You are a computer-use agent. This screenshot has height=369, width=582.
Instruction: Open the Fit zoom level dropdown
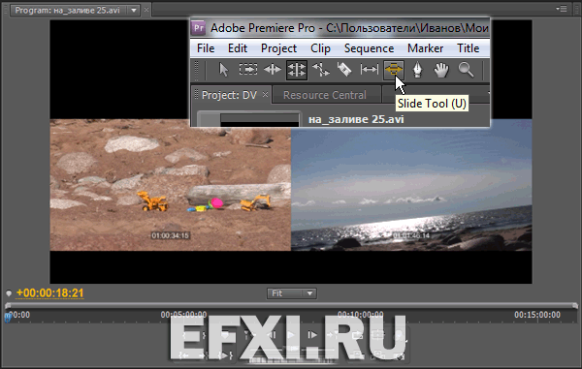[291, 293]
